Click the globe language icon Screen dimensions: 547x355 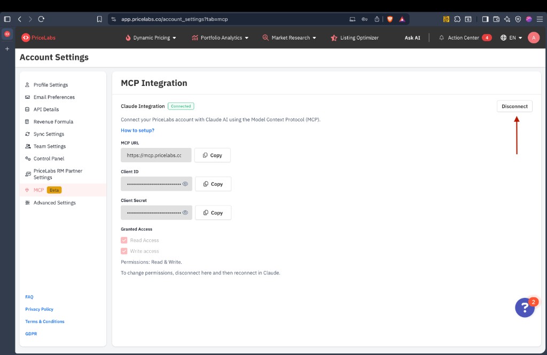503,38
